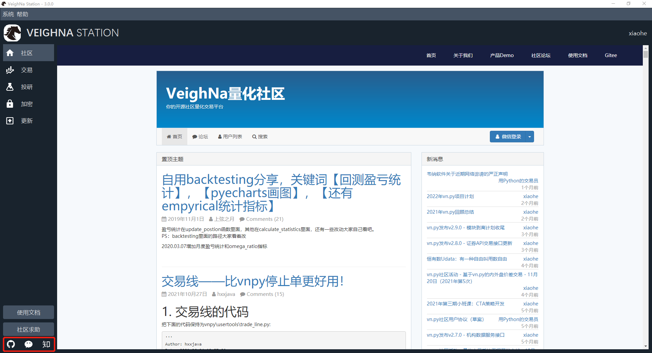The width and height of the screenshot is (652, 353).
Task: Select the 加密 encryption module
Action: click(28, 104)
